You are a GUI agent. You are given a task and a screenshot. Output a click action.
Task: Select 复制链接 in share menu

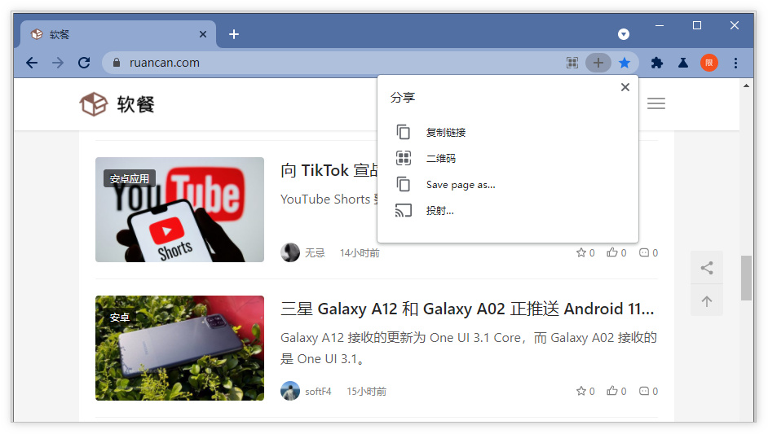(445, 133)
